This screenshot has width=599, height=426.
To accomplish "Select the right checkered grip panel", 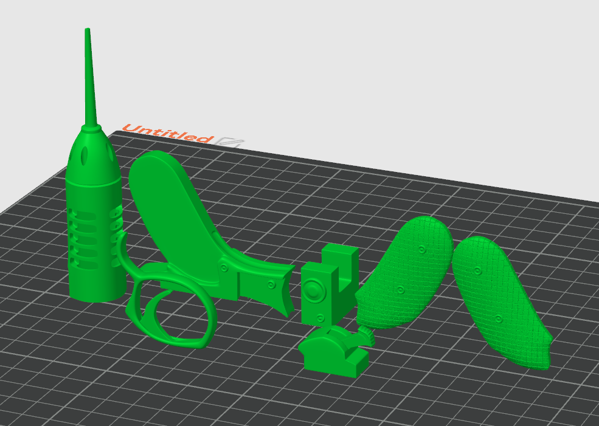I will click(x=502, y=302).
